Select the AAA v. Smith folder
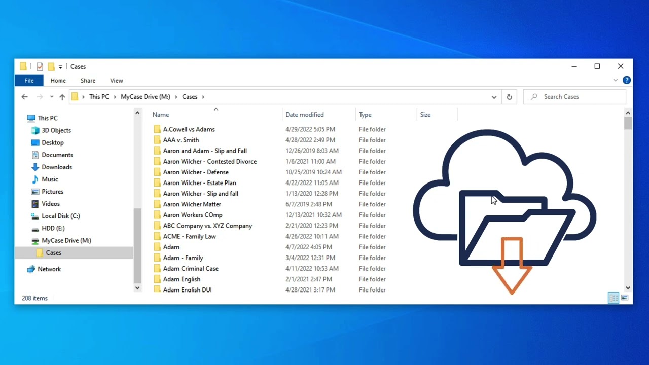 click(181, 140)
